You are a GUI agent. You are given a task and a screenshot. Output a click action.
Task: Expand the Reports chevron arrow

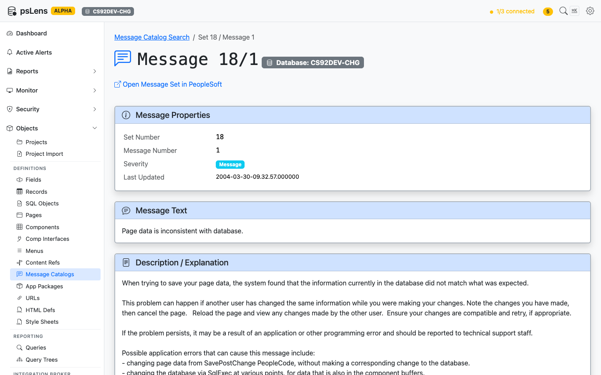coord(95,71)
